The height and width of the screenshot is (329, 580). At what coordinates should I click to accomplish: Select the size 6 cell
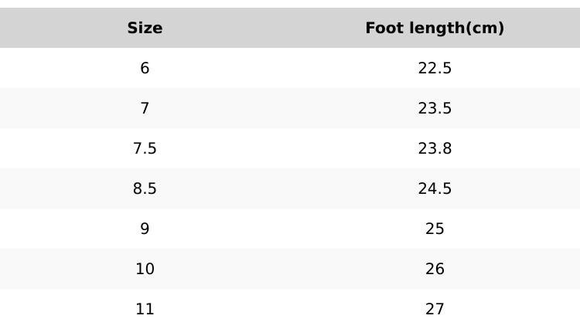click(x=145, y=69)
